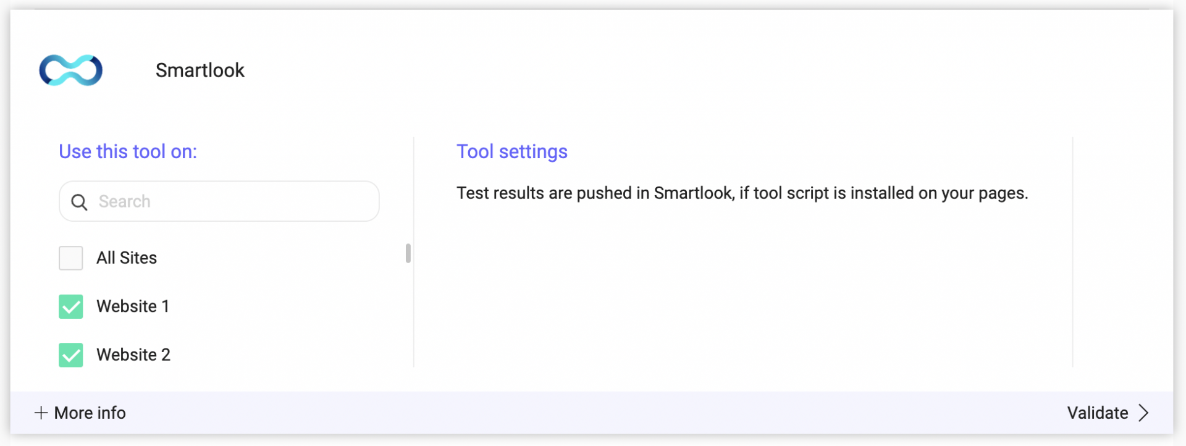
Task: Enable the All Sites checkbox
Action: [x=71, y=258]
